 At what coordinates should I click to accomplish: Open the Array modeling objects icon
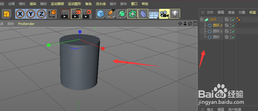click(x=132, y=14)
